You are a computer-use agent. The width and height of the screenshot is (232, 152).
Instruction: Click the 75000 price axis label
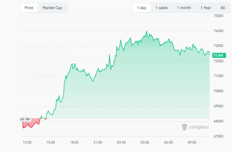pyautogui.click(x=218, y=16)
